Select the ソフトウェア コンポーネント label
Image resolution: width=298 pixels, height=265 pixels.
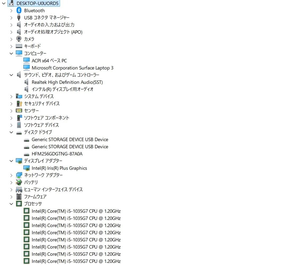46,118
